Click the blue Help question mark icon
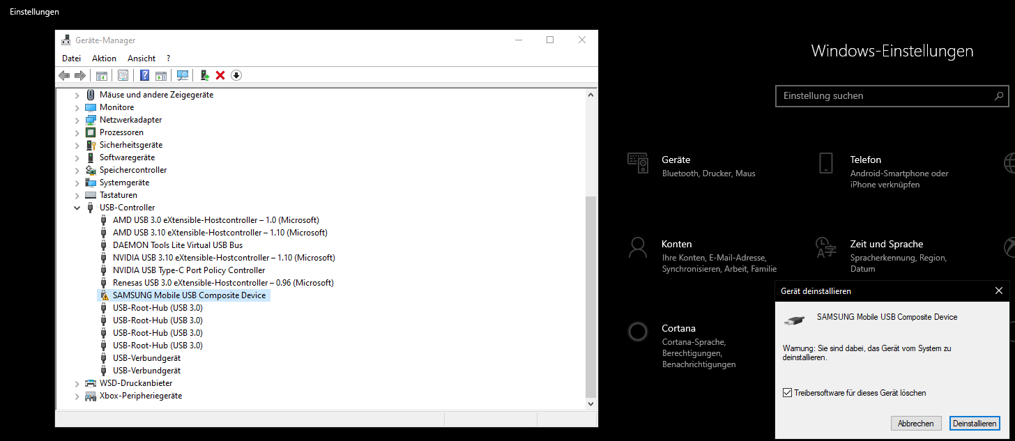This screenshot has height=441, width=1015. click(x=145, y=75)
